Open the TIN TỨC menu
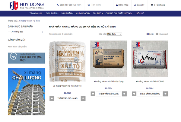 click(x=98, y=13)
